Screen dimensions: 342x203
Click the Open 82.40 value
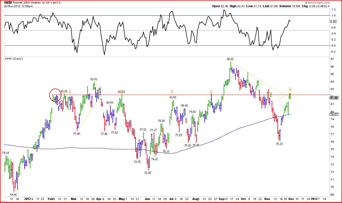[220, 6]
